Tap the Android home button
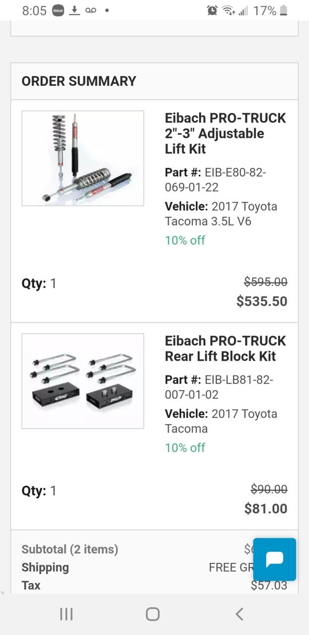This screenshot has width=309, height=635. [x=153, y=614]
